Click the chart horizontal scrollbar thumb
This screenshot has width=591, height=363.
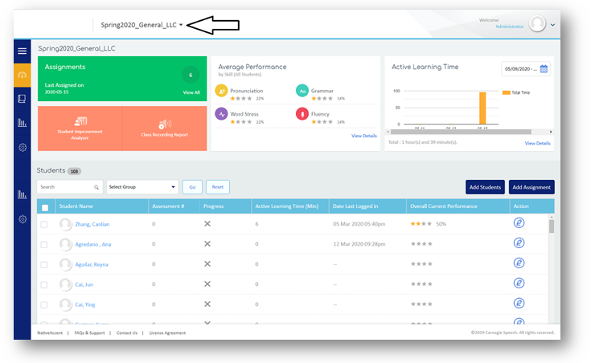tap(461, 132)
